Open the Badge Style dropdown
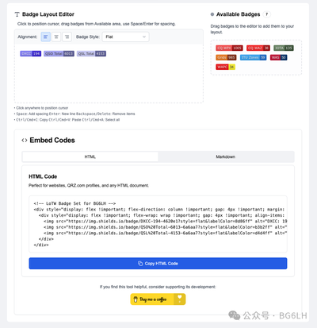317x328 pixels. [x=125, y=37]
